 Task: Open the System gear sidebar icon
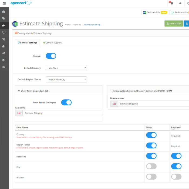pyautogui.click(x=4, y=60)
